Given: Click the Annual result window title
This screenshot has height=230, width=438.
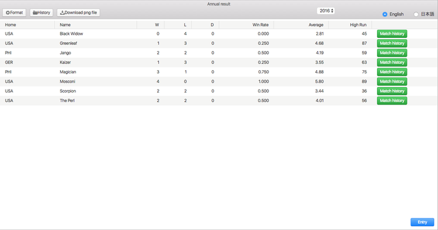Looking at the screenshot, I should coord(219,4).
